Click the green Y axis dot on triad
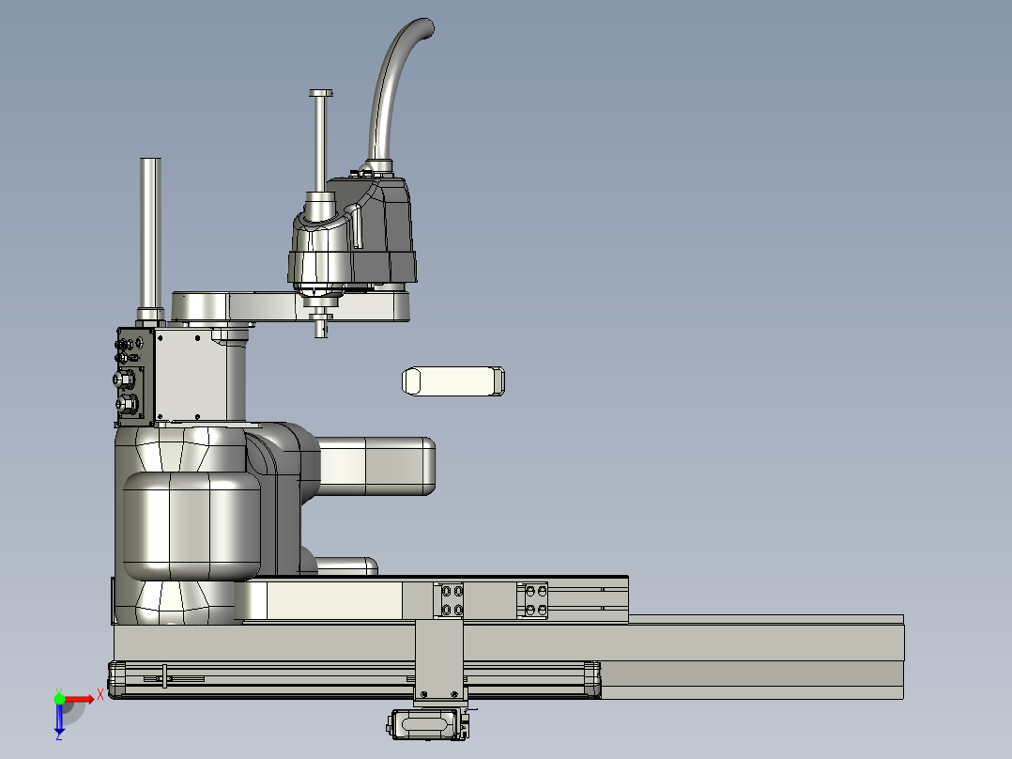This screenshot has height=759, width=1012. pyautogui.click(x=59, y=699)
